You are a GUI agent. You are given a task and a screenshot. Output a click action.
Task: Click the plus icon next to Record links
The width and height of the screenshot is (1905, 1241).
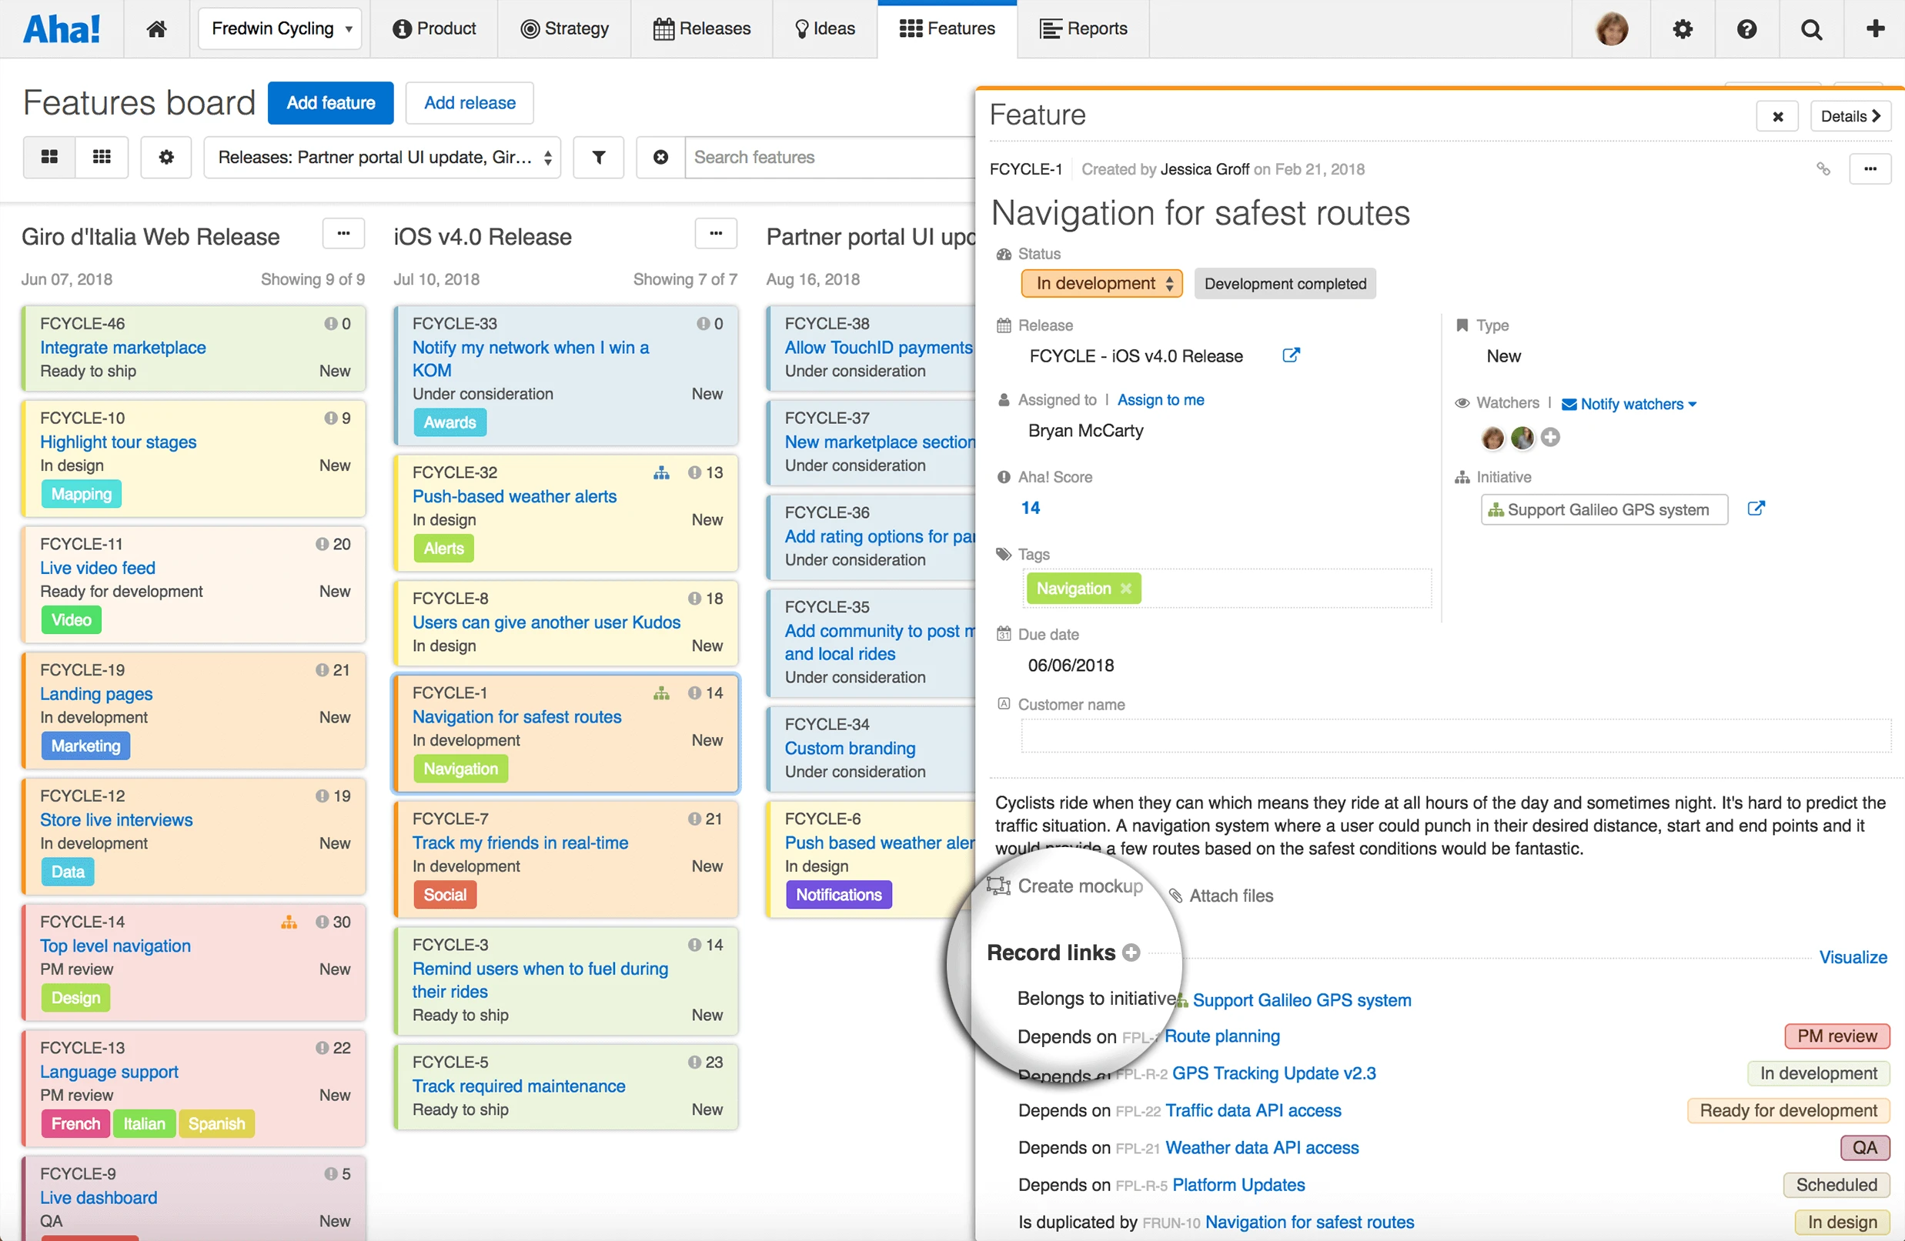pos(1131,952)
